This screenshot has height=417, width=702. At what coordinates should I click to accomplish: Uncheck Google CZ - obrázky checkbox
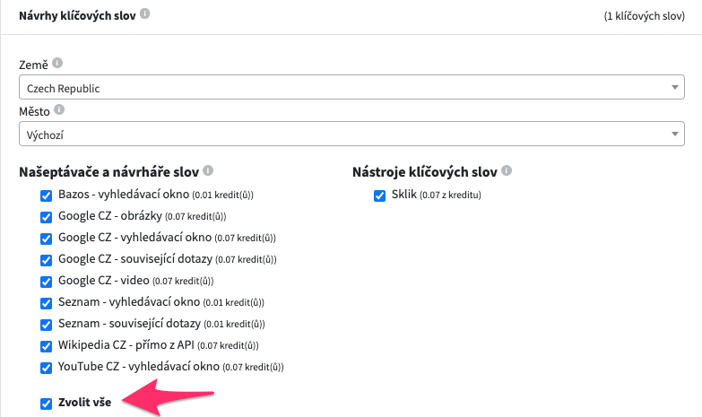click(x=46, y=217)
